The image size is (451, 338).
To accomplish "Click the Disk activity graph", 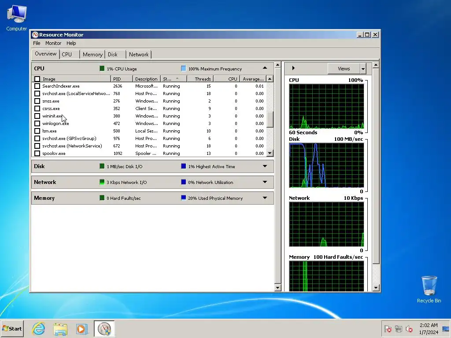I will (326, 165).
